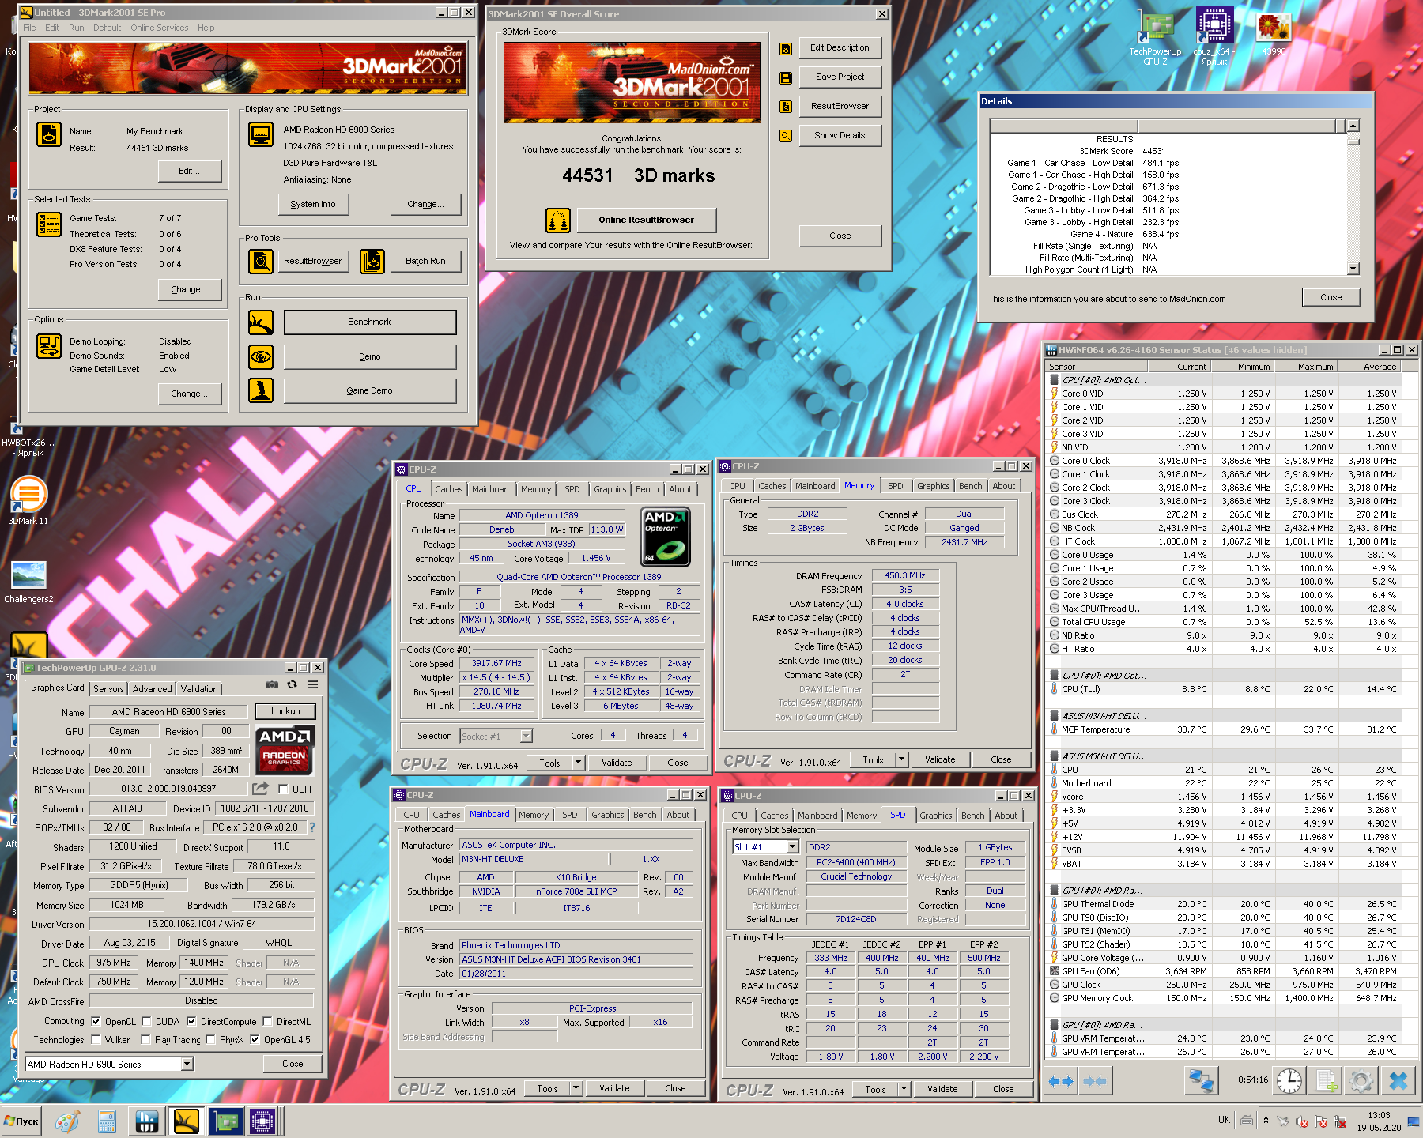Click the Details list scrollbar thumb

[1353, 141]
